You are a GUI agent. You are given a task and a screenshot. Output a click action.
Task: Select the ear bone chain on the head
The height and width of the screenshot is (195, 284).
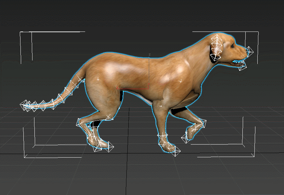click(x=216, y=48)
